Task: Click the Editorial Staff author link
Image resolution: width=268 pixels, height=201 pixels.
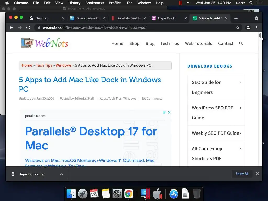Action: click(x=84, y=99)
